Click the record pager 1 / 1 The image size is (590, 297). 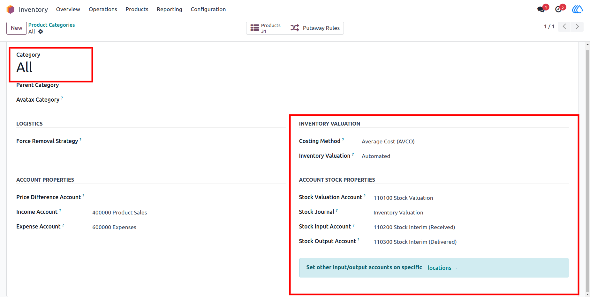[x=549, y=27]
